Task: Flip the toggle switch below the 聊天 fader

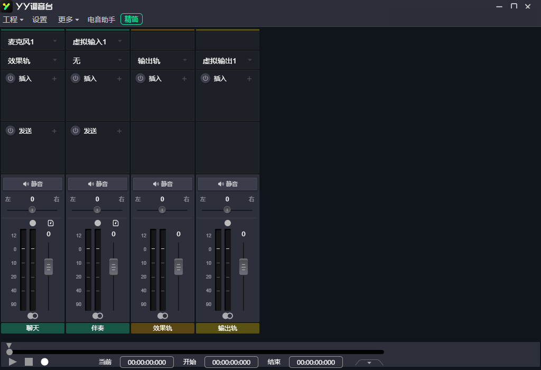Action: [32, 316]
